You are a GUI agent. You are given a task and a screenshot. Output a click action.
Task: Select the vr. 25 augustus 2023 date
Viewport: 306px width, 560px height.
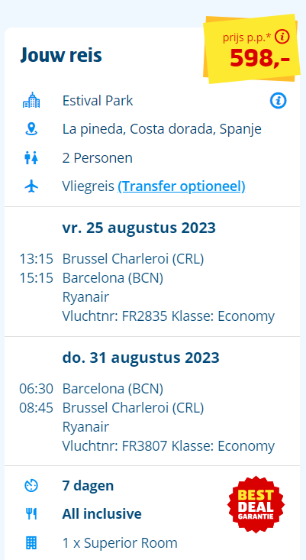(139, 228)
